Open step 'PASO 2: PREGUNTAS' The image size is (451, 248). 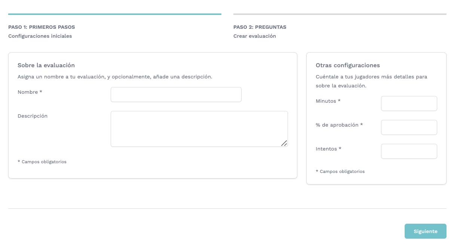[x=260, y=27]
